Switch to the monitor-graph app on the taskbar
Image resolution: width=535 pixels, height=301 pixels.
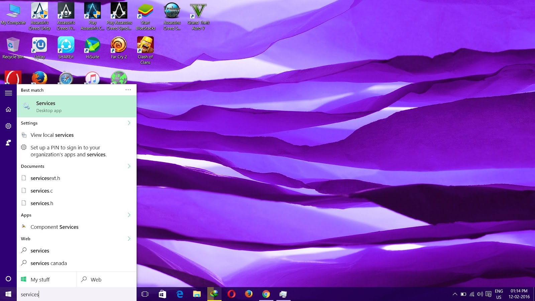pyautogui.click(x=283, y=294)
